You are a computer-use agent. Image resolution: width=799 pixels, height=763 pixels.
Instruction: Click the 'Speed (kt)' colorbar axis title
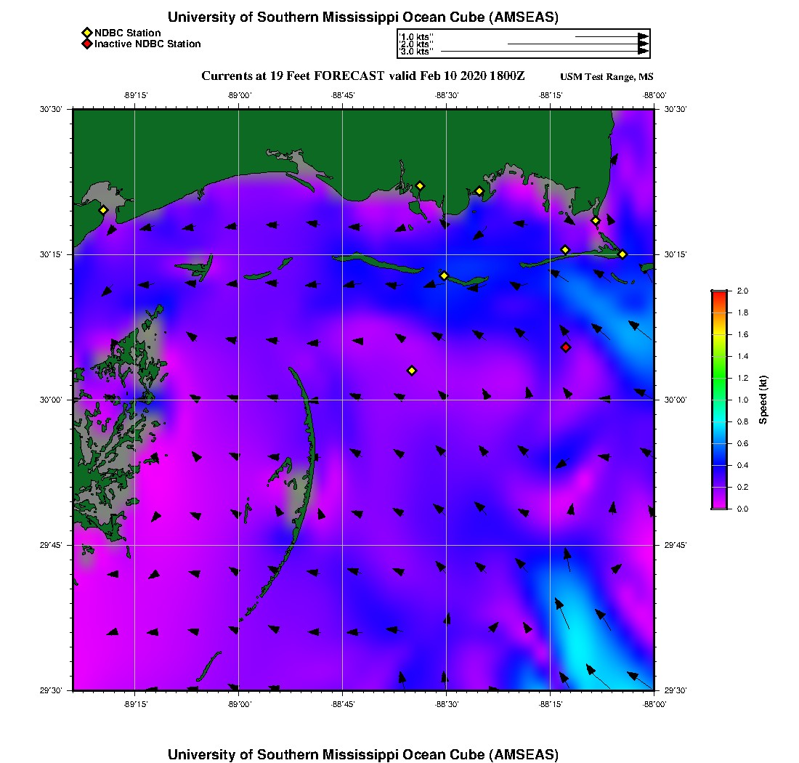(763, 400)
